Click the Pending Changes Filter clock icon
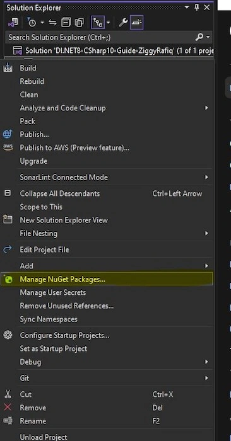 click(32, 23)
